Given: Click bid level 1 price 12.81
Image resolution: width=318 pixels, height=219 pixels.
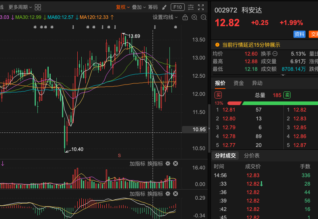Looking at the screenshot, I should tap(229, 110).
